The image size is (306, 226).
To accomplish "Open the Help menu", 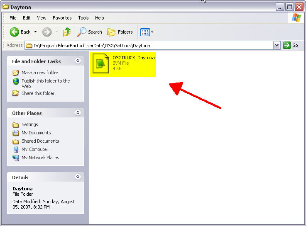I will click(100, 18).
